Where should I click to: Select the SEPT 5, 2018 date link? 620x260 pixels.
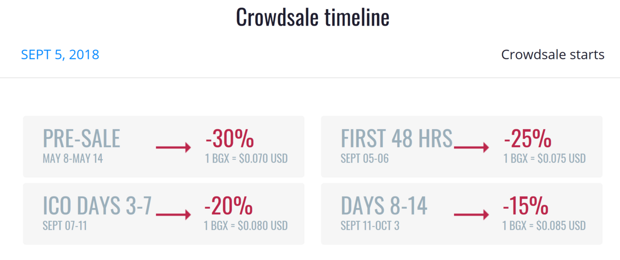pyautogui.click(x=60, y=55)
